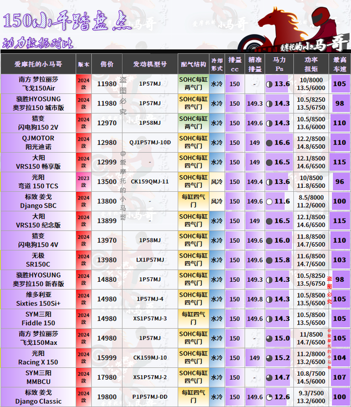Click the pie icon in 闪电狗150 4V row
This screenshot has width=351, height=407.
pyautogui.click(x=269, y=241)
